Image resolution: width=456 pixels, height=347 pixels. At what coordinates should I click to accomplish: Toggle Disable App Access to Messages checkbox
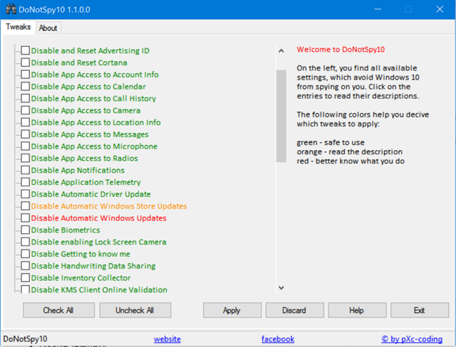coord(26,134)
